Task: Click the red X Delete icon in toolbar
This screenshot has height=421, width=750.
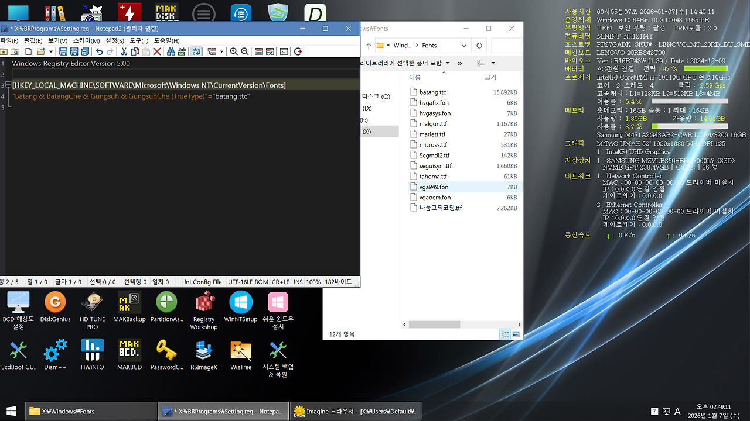Action: (157, 51)
